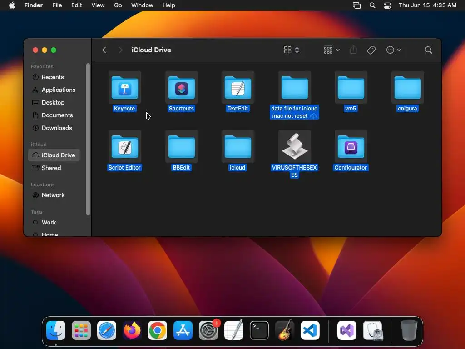Open the Help menu
This screenshot has width=465, height=349.
pyautogui.click(x=169, y=5)
